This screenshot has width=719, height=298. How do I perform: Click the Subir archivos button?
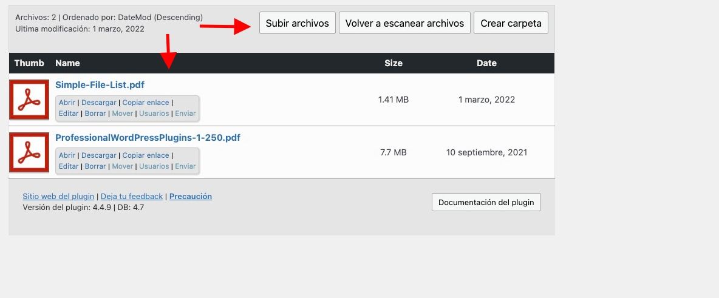pos(297,23)
